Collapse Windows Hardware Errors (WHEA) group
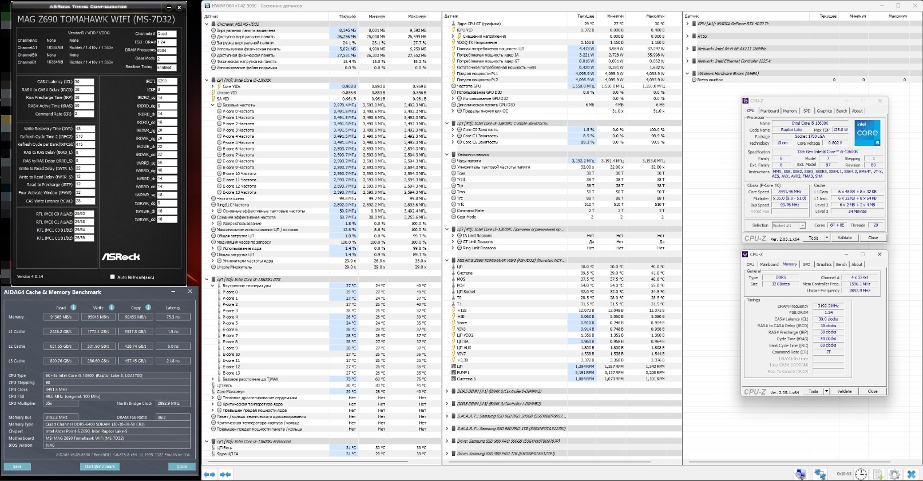The width and height of the screenshot is (923, 481). pyautogui.click(x=687, y=73)
